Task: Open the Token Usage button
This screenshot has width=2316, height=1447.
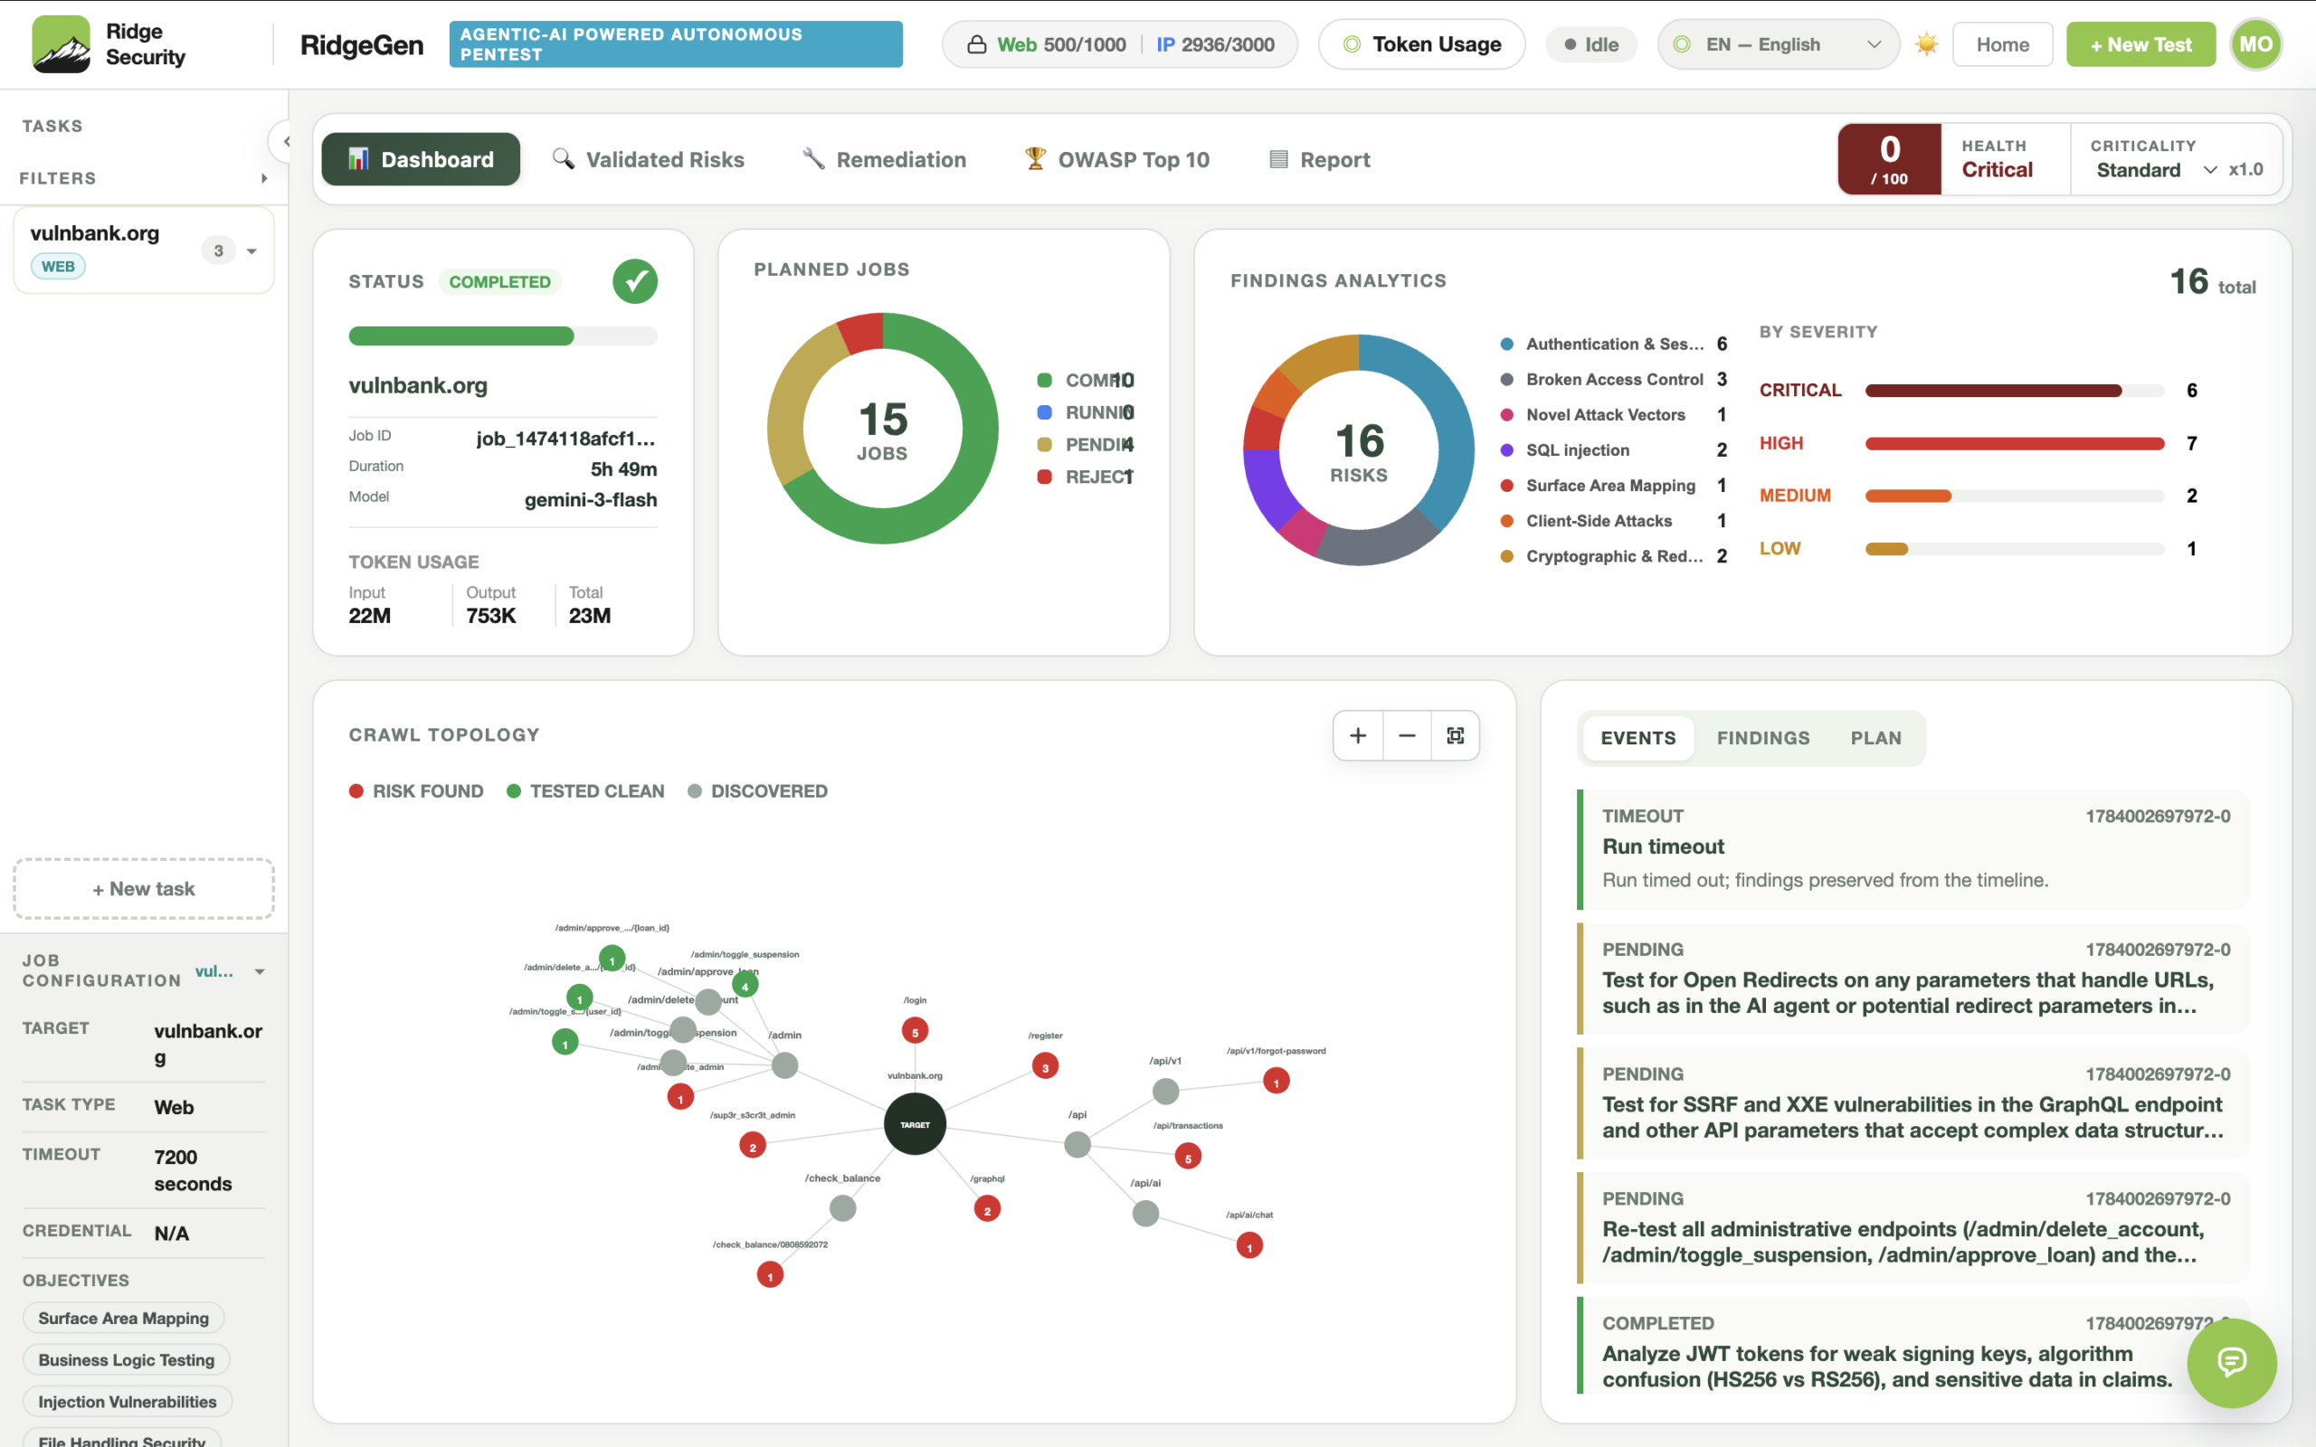Action: (x=1421, y=45)
